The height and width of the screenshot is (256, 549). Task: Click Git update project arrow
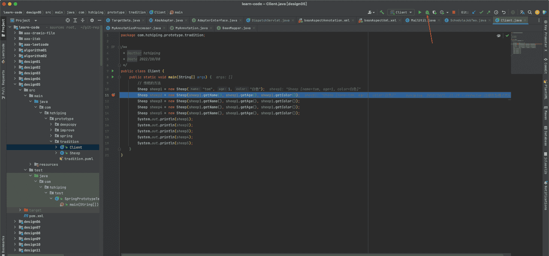[x=474, y=12]
